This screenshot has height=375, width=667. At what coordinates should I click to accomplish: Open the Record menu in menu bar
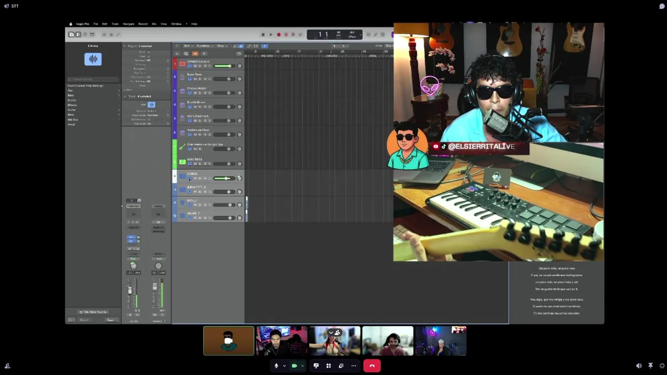143,24
